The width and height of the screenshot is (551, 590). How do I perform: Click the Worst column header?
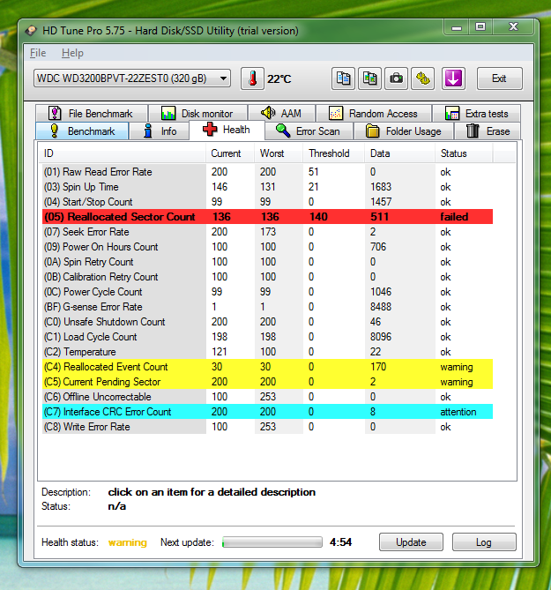click(279, 153)
